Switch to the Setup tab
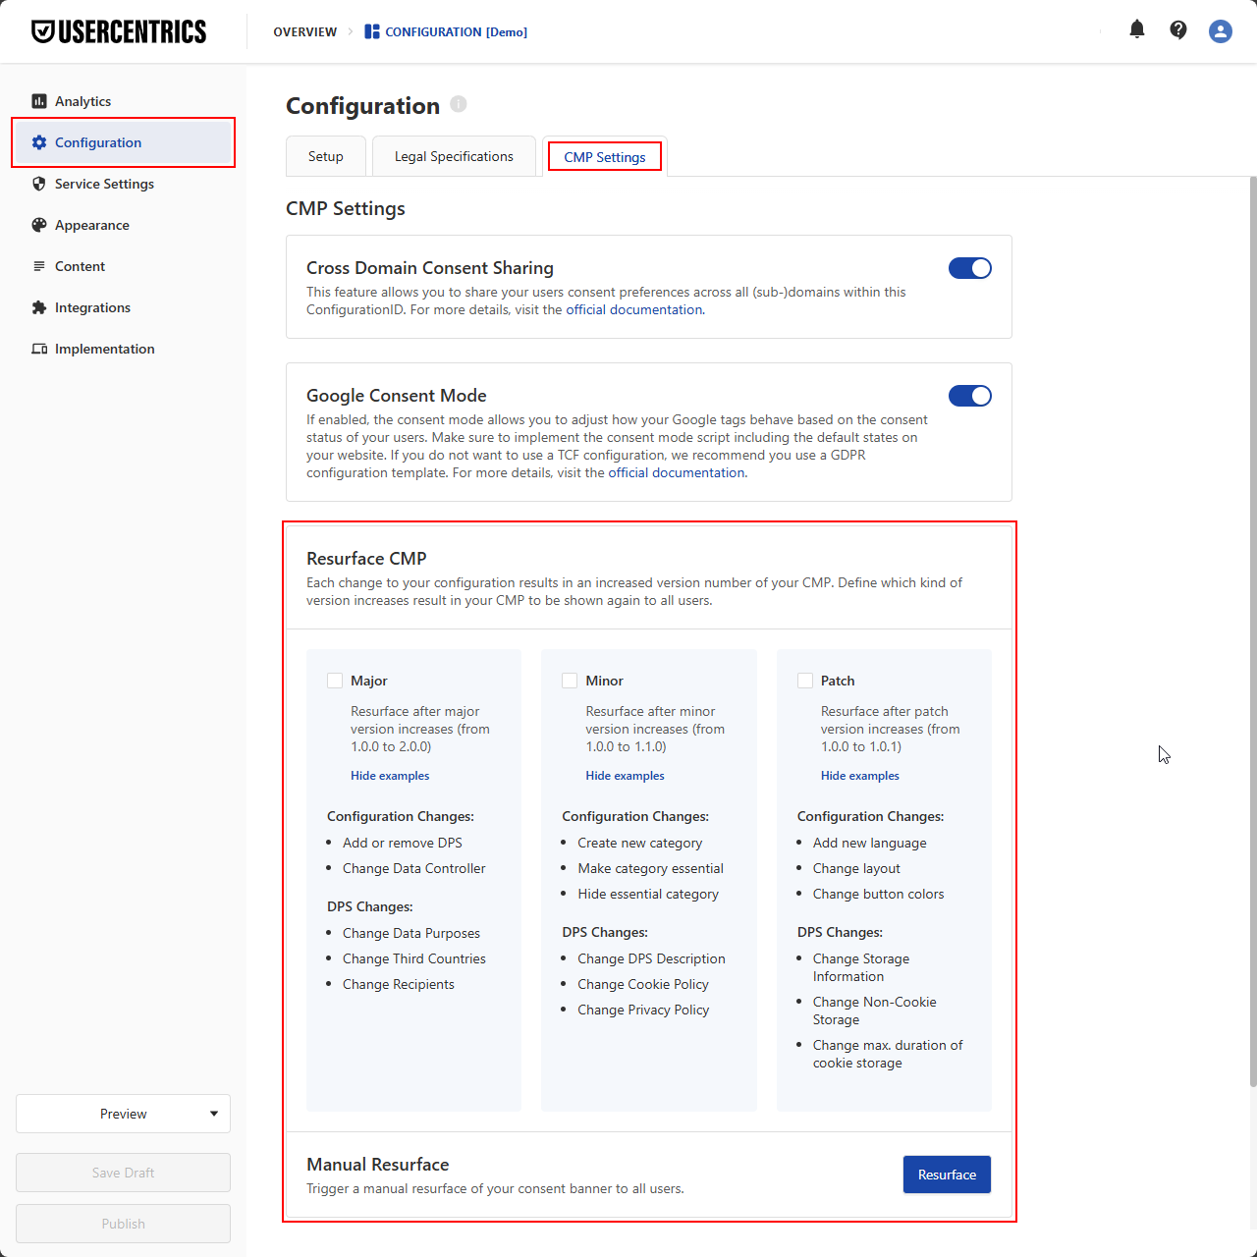This screenshot has height=1257, width=1257. pyautogui.click(x=326, y=156)
